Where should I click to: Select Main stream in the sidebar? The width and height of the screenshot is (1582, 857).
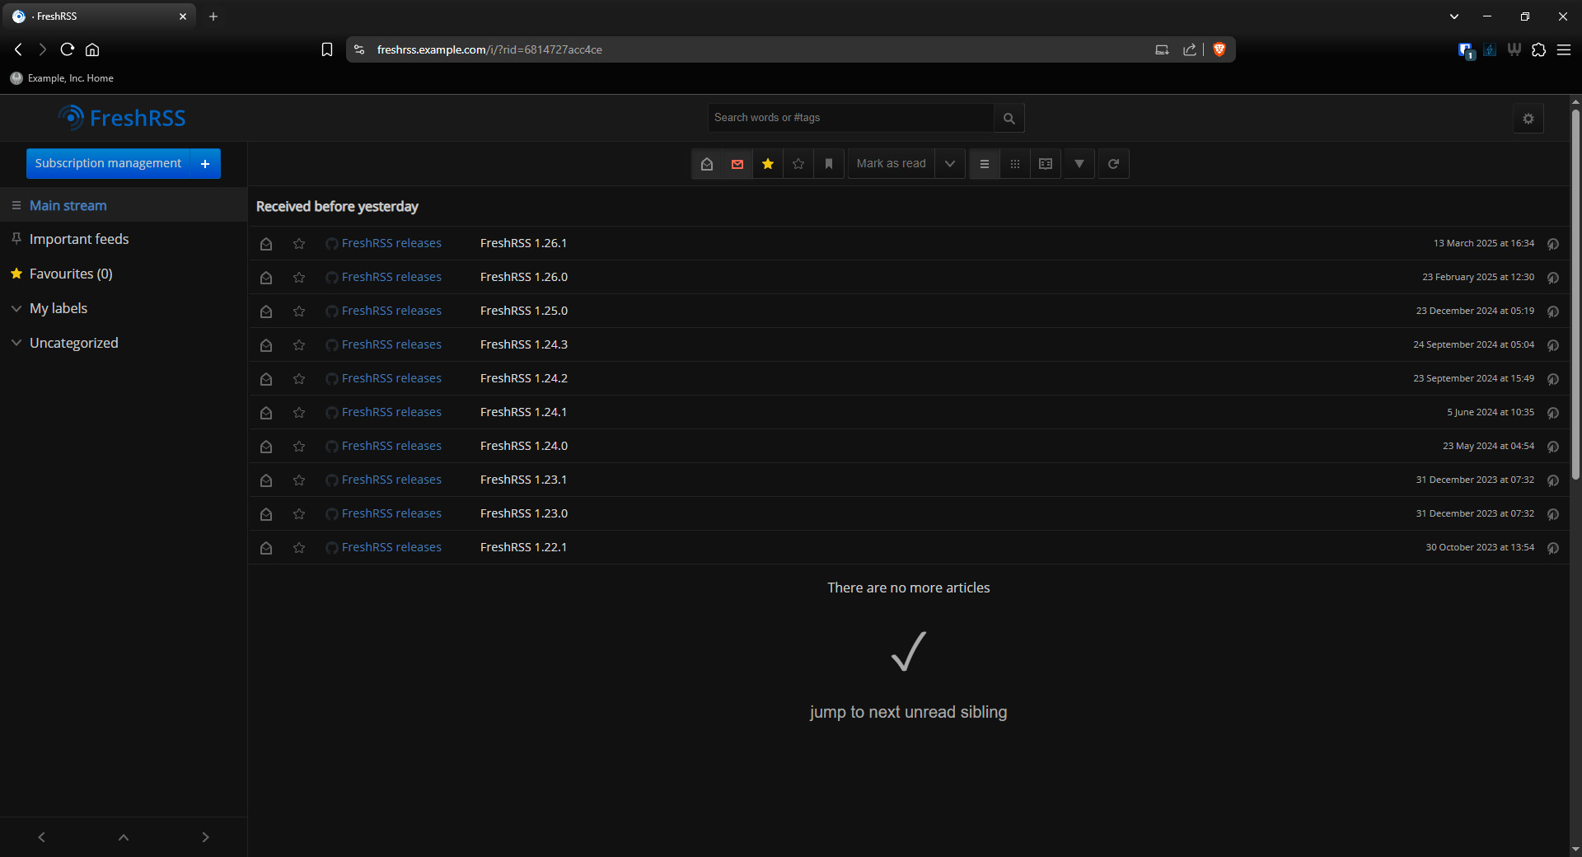click(x=68, y=206)
